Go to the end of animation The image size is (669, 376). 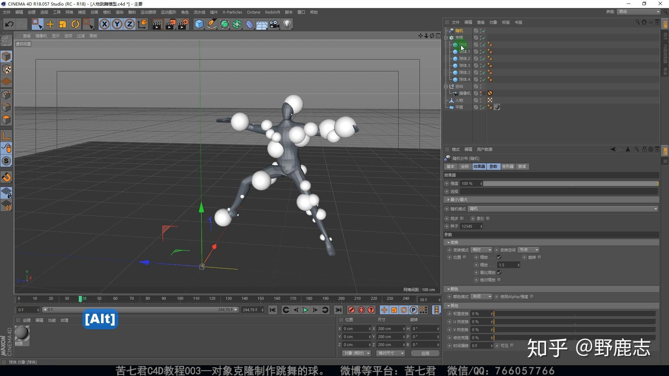(x=338, y=310)
